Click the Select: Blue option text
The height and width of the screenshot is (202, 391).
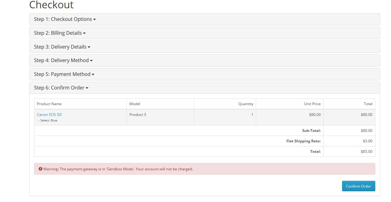coord(48,121)
